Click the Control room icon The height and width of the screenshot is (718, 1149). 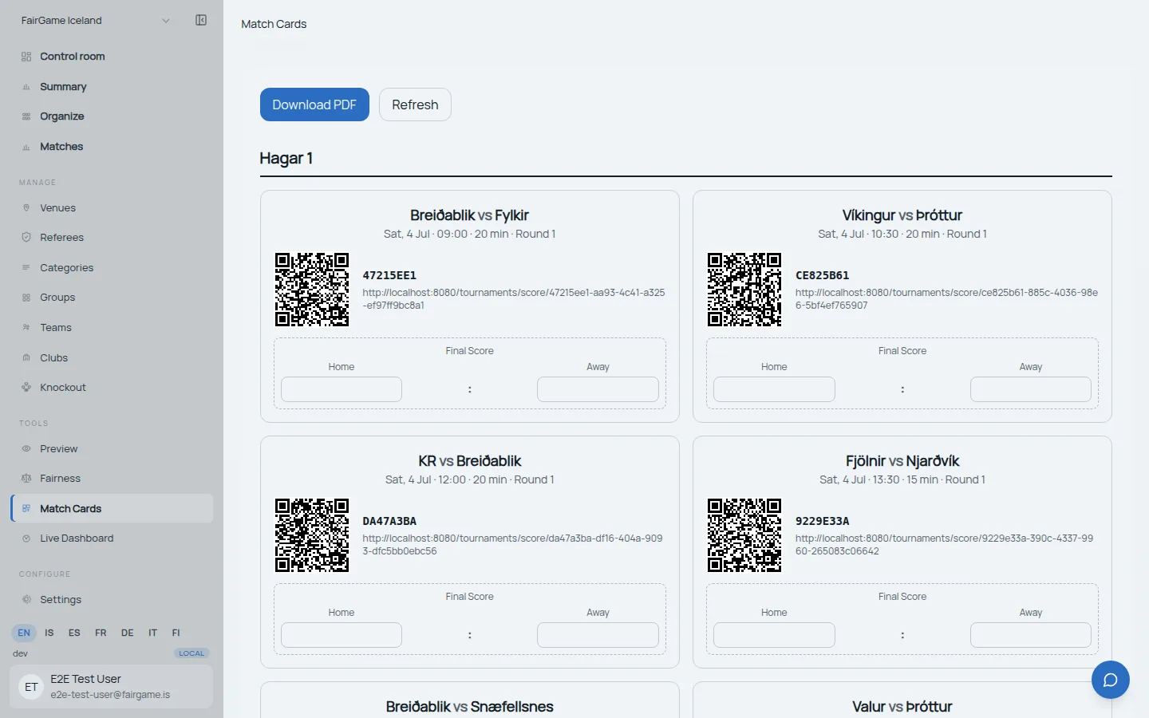(26, 57)
